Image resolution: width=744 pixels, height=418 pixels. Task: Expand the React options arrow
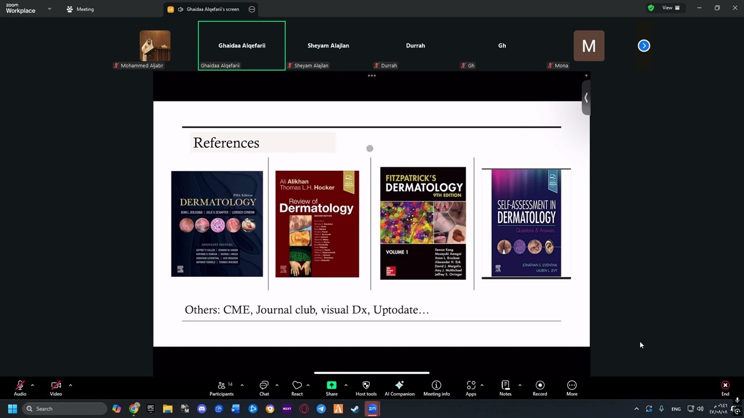pos(307,385)
